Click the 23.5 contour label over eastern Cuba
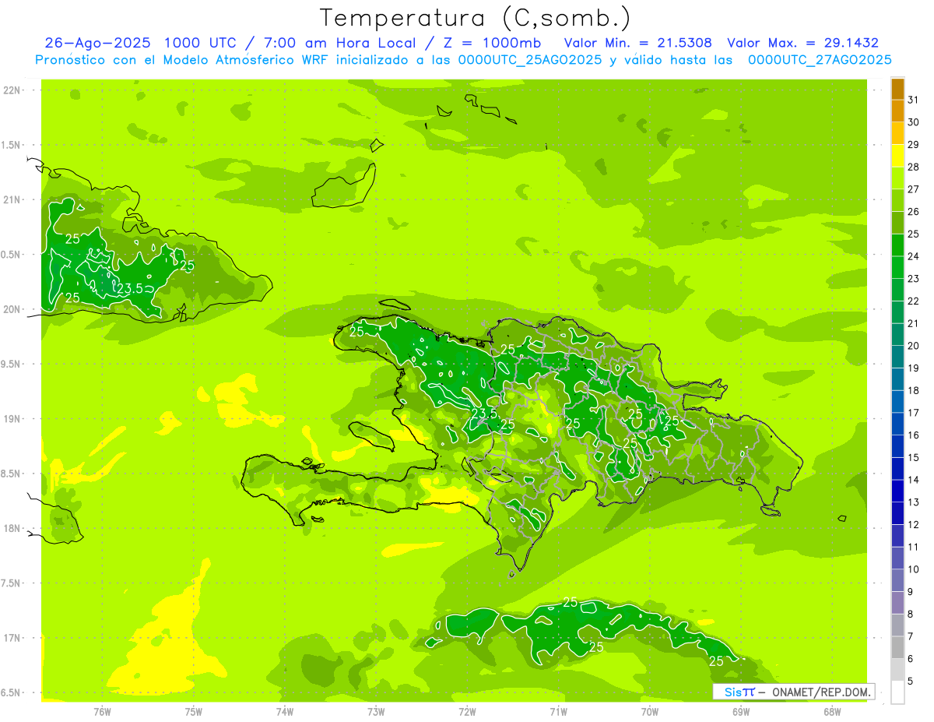This screenshot has width=934, height=722. [x=129, y=289]
